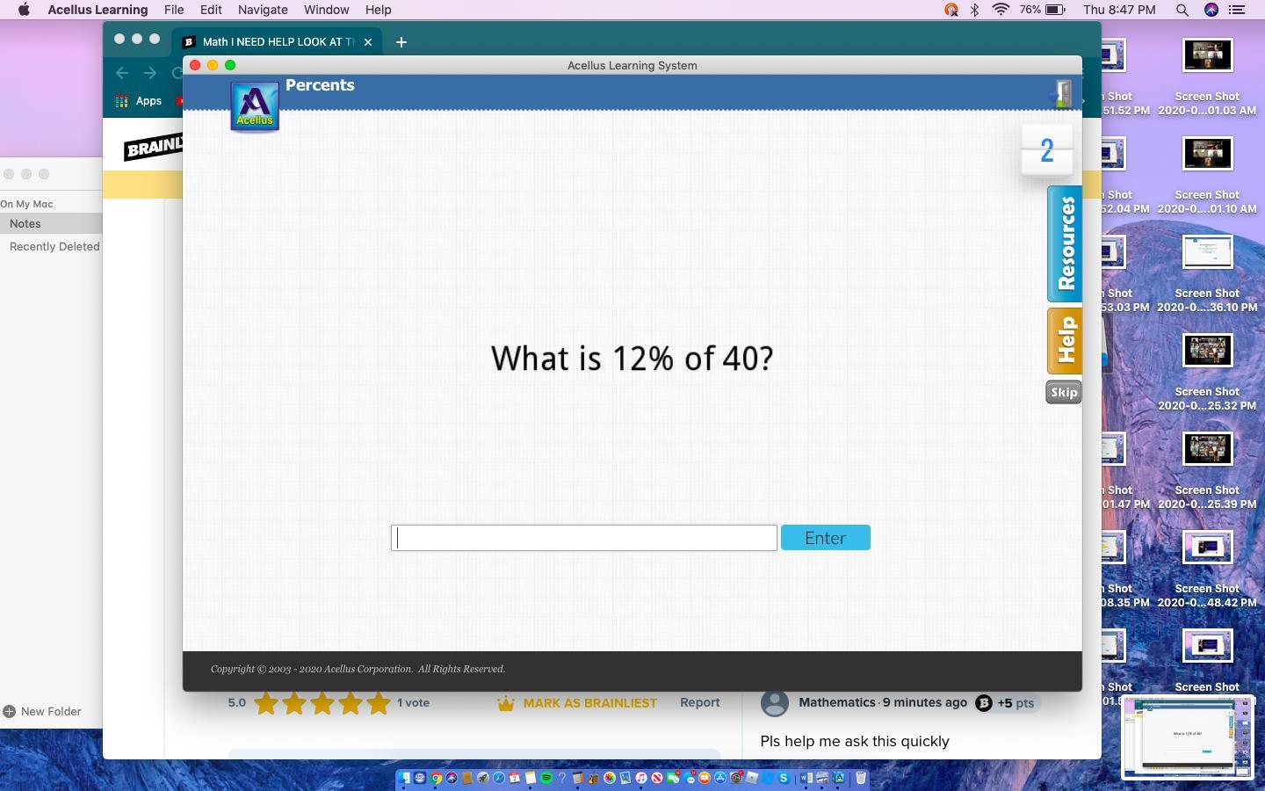Click the battery status icon
This screenshot has height=791, width=1265.
click(1055, 10)
